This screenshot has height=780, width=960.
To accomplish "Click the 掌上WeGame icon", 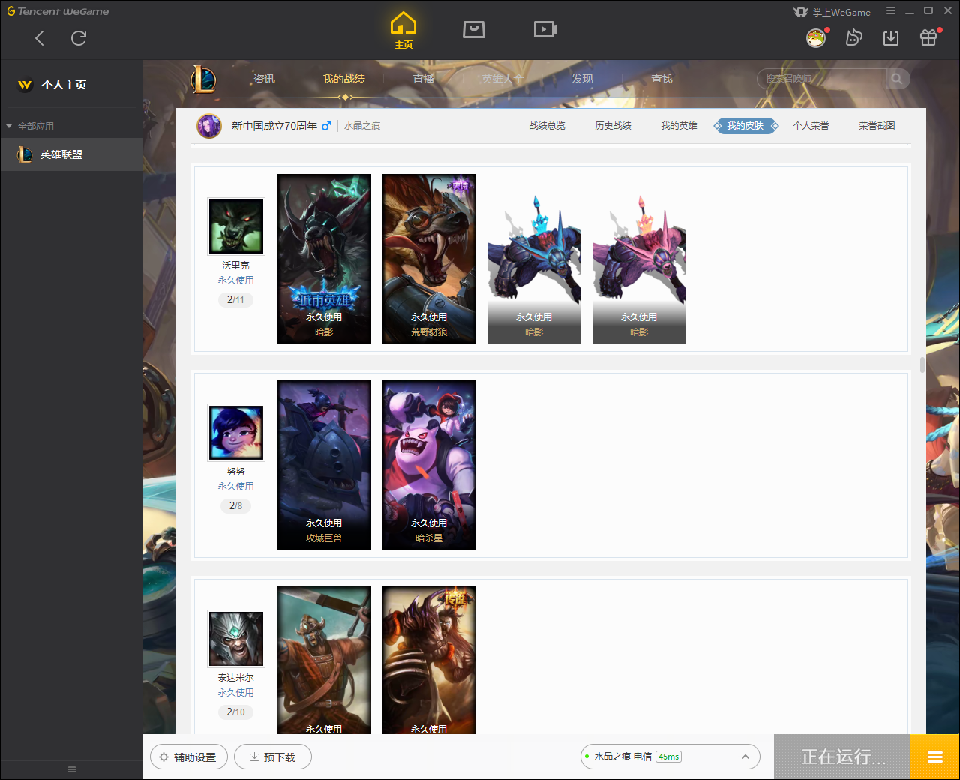I will [x=801, y=12].
